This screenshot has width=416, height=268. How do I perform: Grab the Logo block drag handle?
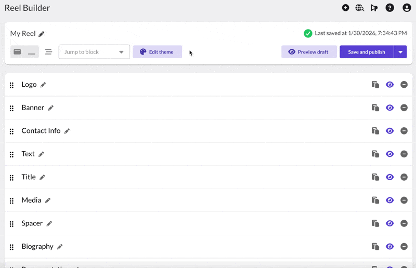pyautogui.click(x=11, y=85)
